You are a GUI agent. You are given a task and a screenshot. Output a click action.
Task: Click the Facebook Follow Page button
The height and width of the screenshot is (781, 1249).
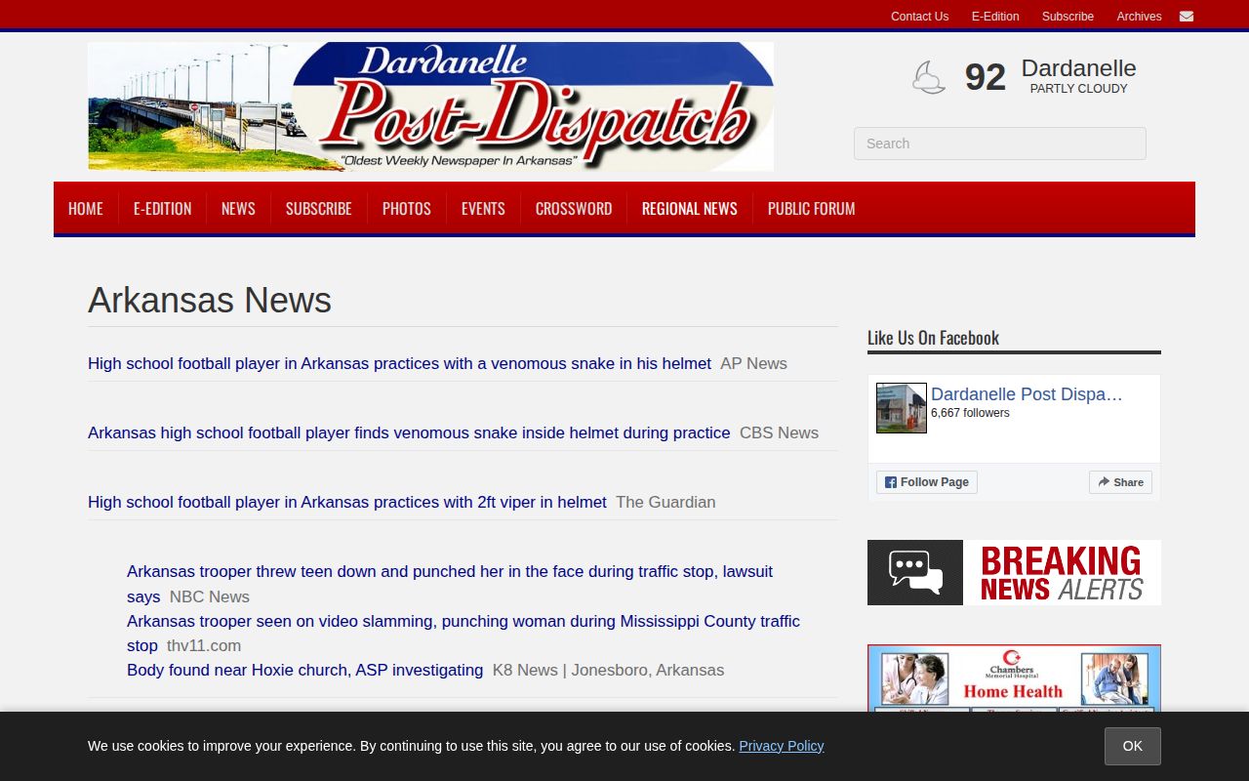coord(927,482)
